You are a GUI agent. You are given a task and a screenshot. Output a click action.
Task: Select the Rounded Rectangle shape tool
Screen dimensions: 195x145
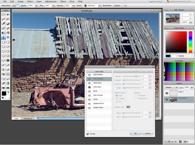click(x=8, y=42)
